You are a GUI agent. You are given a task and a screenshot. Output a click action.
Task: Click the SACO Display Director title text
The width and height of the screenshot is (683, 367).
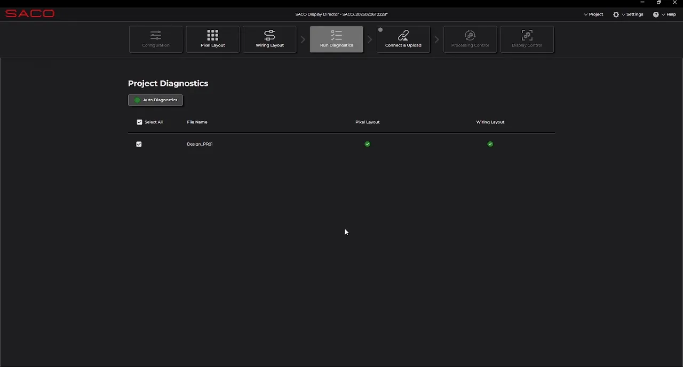[x=341, y=14]
